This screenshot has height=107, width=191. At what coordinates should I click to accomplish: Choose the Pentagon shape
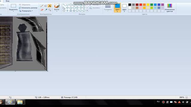(71, 8)
